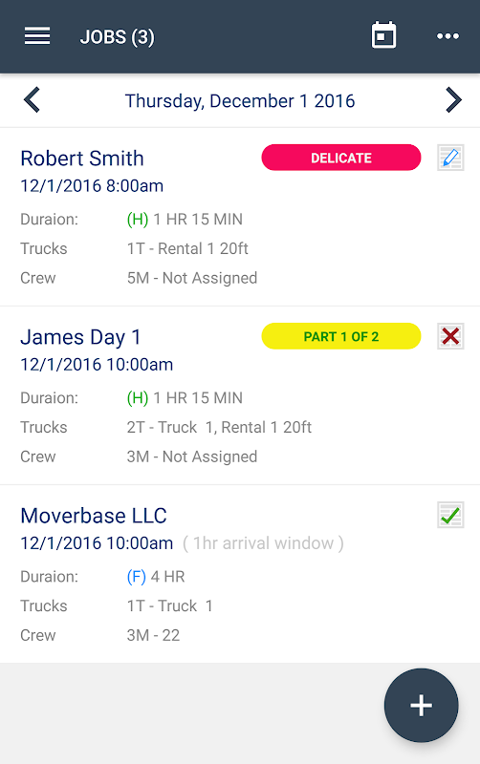Select the 1hr arrival window note

tap(263, 543)
